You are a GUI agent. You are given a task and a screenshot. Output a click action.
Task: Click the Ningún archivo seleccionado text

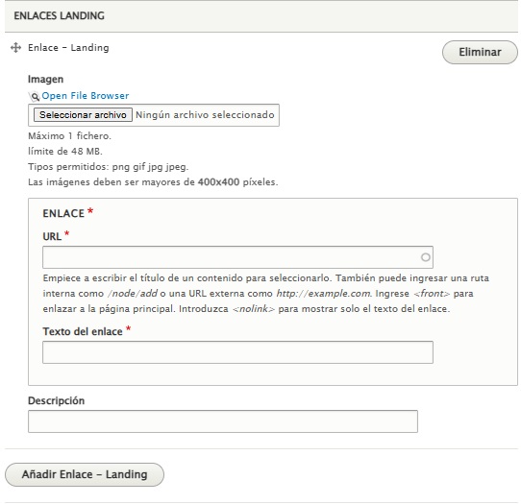(x=205, y=115)
